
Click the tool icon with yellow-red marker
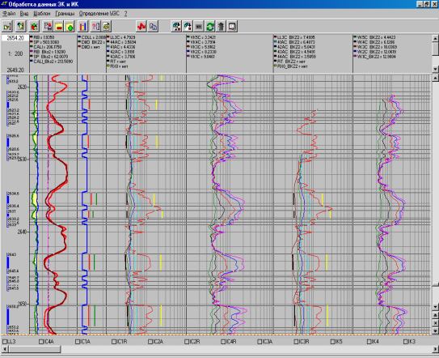click(x=176, y=27)
